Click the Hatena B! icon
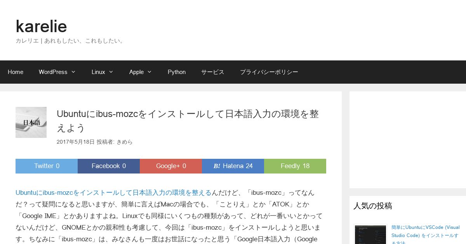This screenshot has height=244, width=466. point(217,166)
